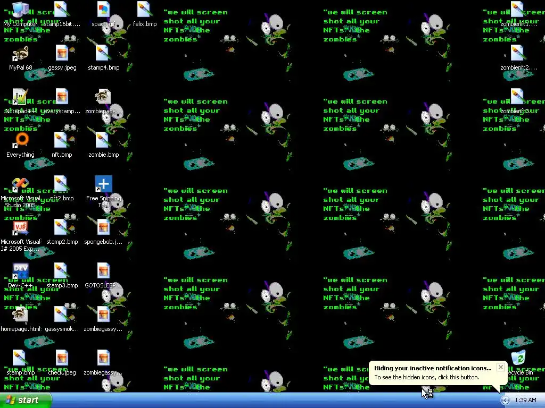Select the zombiepage file icon
This screenshot has height=408, width=545.
coord(104,97)
